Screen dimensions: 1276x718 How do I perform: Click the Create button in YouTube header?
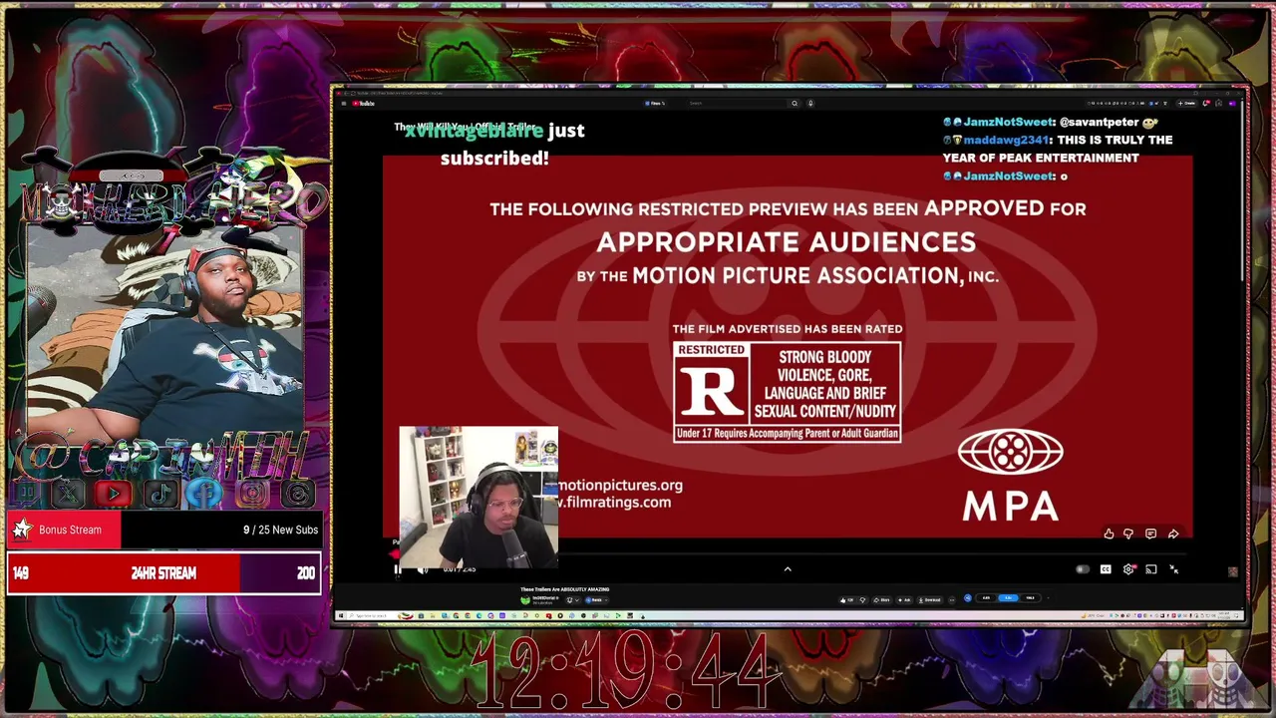click(1186, 103)
